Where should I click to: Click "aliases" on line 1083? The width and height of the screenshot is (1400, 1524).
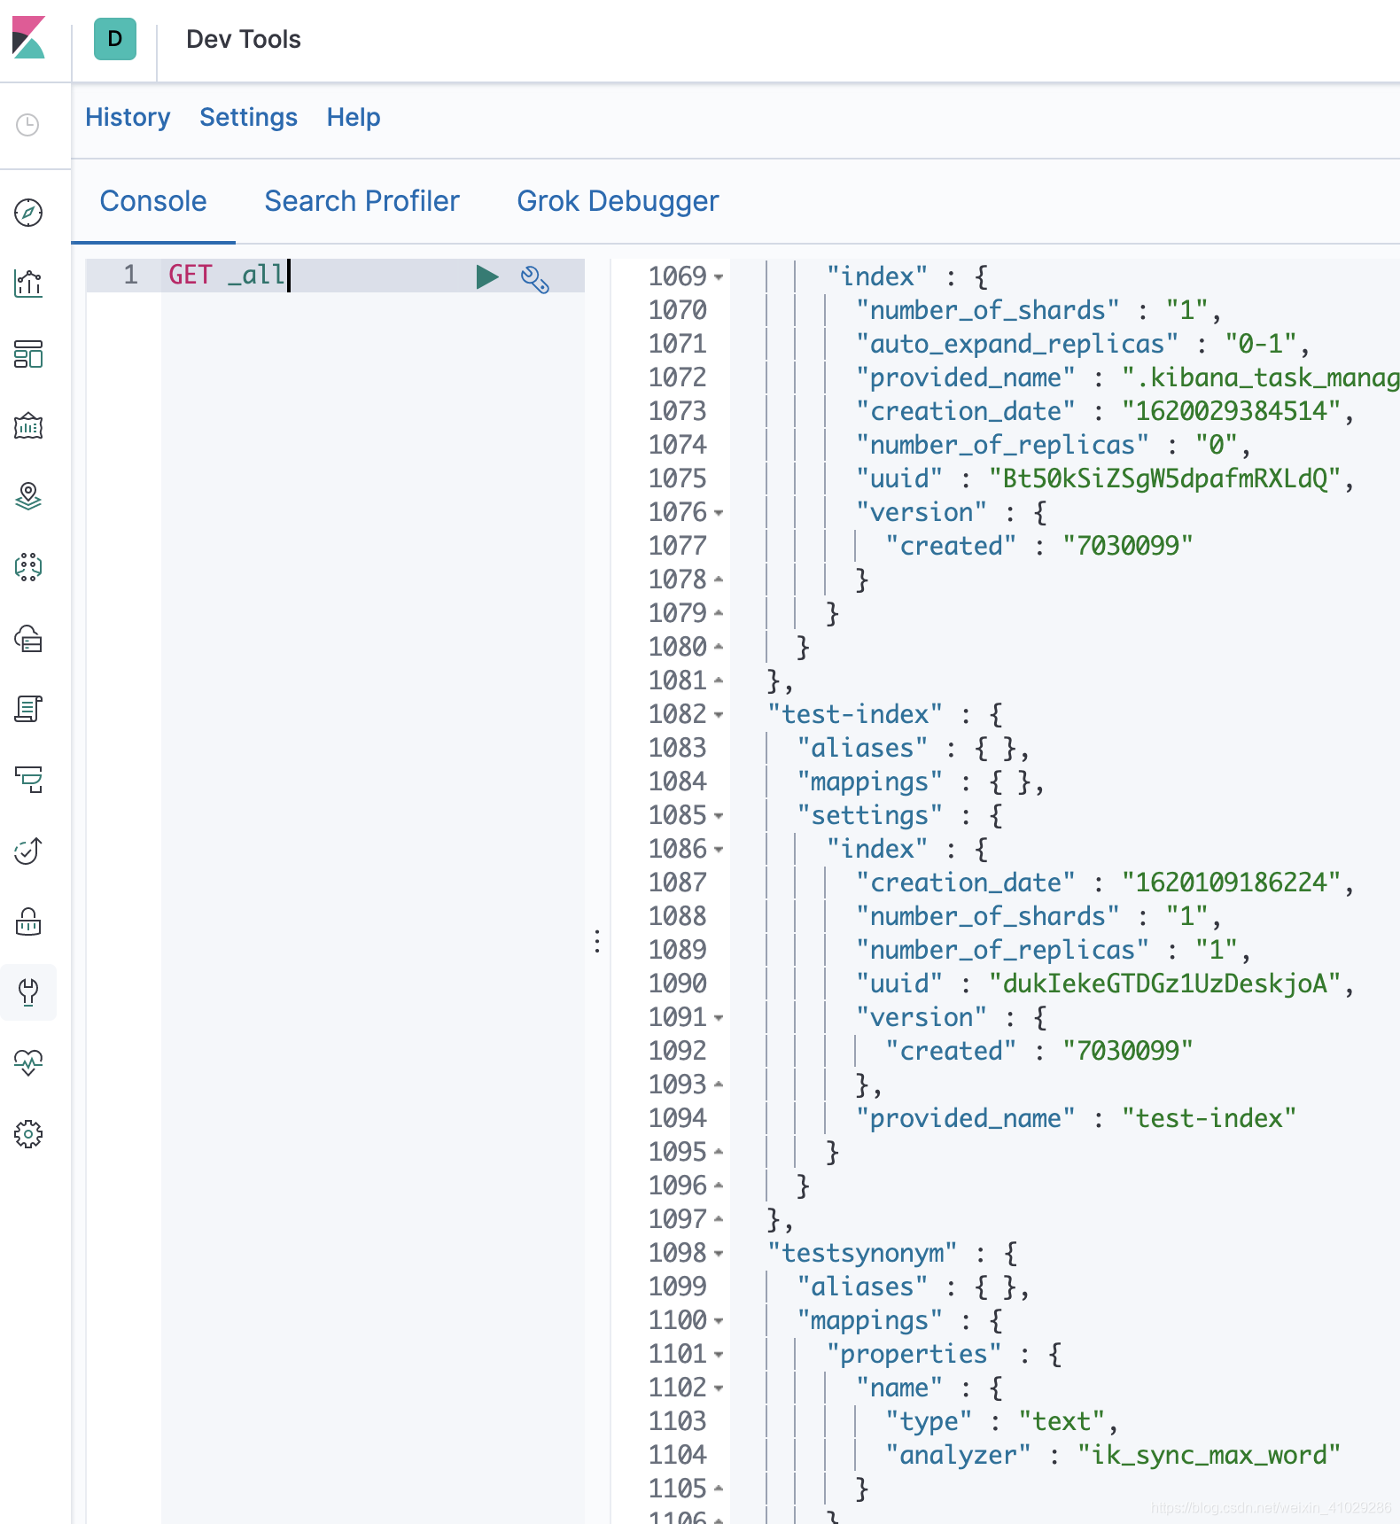click(x=862, y=748)
